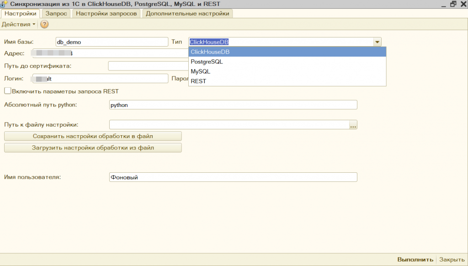Screen dimensions: 468x266
Task: Choose ClickHouseDB from the list
Action: pyautogui.click(x=287, y=52)
